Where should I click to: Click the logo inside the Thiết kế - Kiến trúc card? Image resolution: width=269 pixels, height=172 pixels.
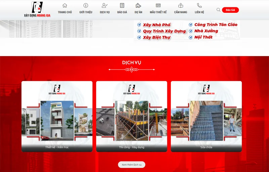click(57, 90)
